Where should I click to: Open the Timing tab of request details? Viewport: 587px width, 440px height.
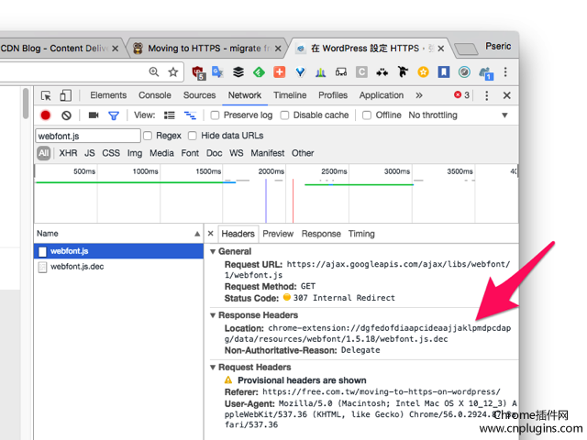coord(361,234)
